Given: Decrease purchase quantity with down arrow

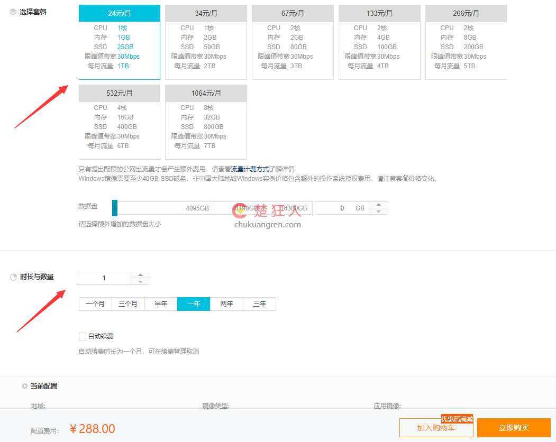Looking at the screenshot, I should pos(140,282).
